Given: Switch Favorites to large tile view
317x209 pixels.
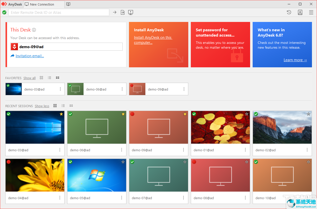Looking at the screenshot, I should coord(41,78).
